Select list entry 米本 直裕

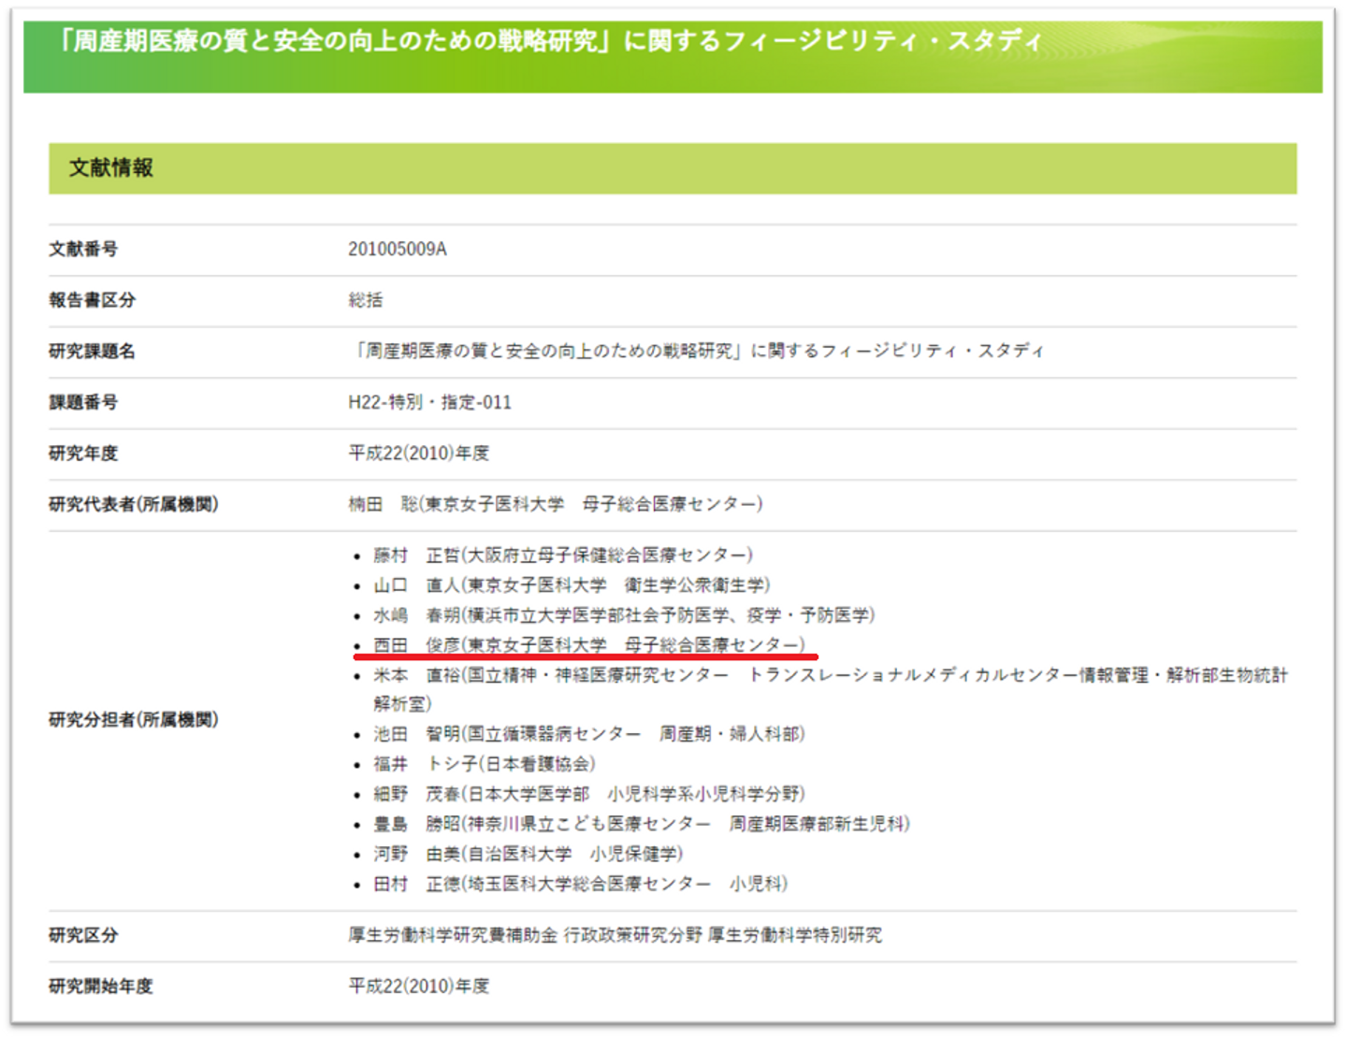(x=831, y=689)
